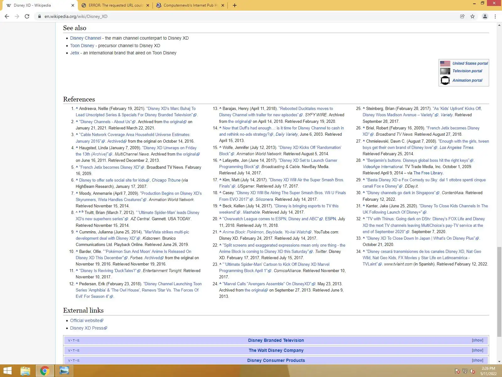
Task: Open Disney Consumer Products navbox title link
Action: coord(276,360)
